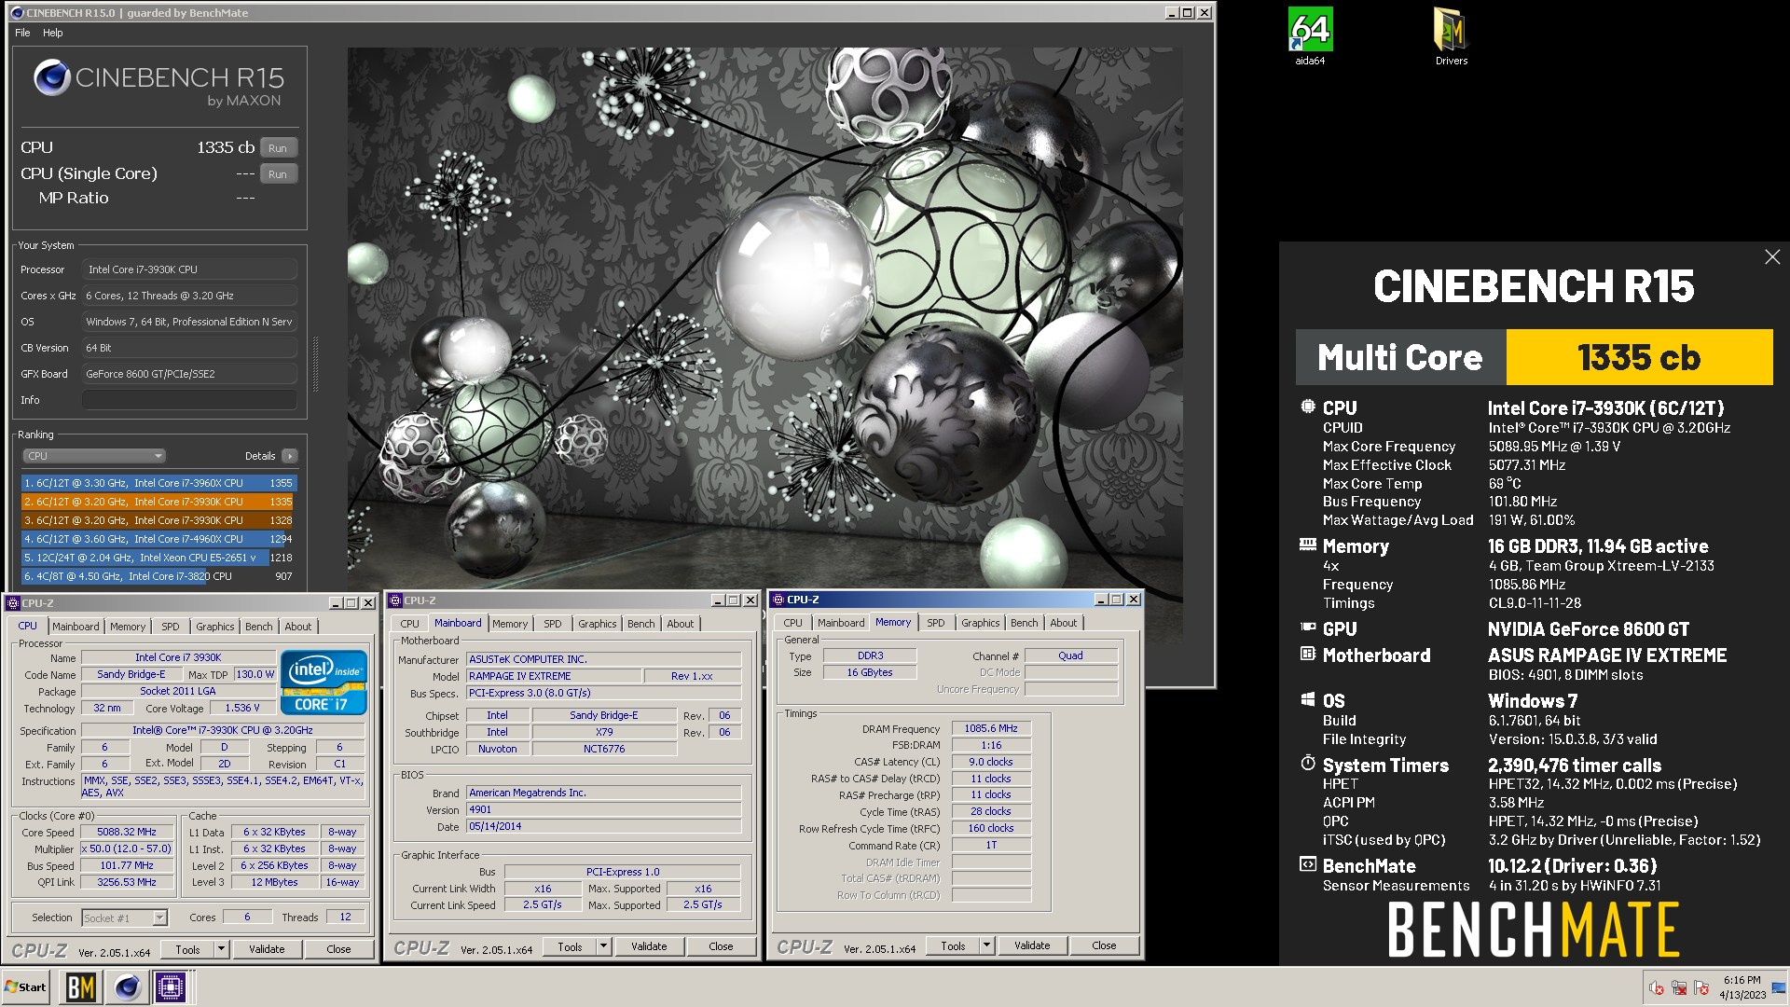Image resolution: width=1790 pixels, height=1007 pixels.
Task: Click Close button in right CPU-Z window
Action: [x=1104, y=945]
